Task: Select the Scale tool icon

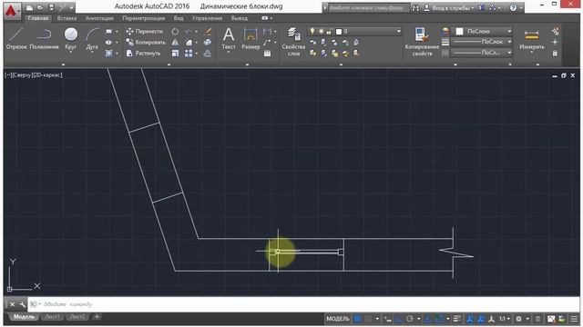Action: pyautogui.click(x=175, y=54)
